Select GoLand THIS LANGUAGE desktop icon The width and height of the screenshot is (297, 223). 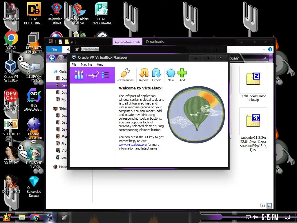34,100
